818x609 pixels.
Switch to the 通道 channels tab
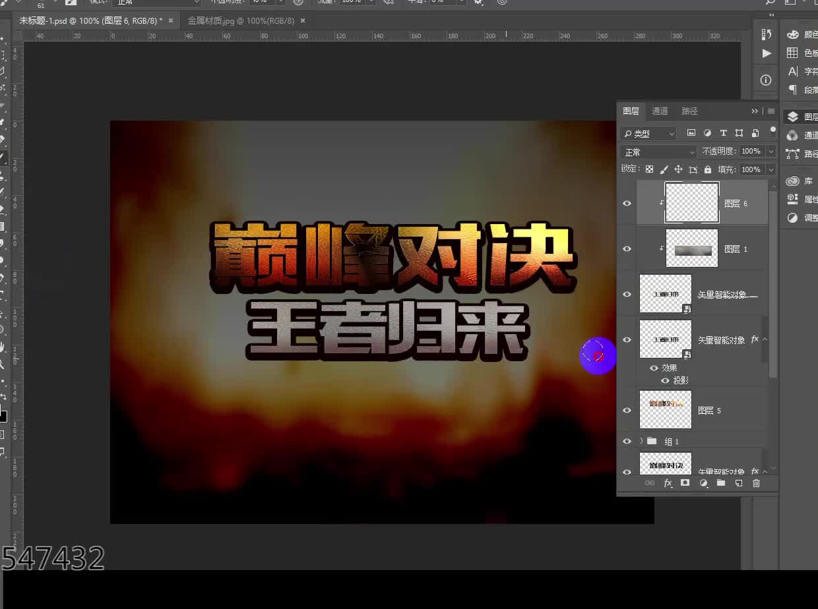tap(659, 111)
